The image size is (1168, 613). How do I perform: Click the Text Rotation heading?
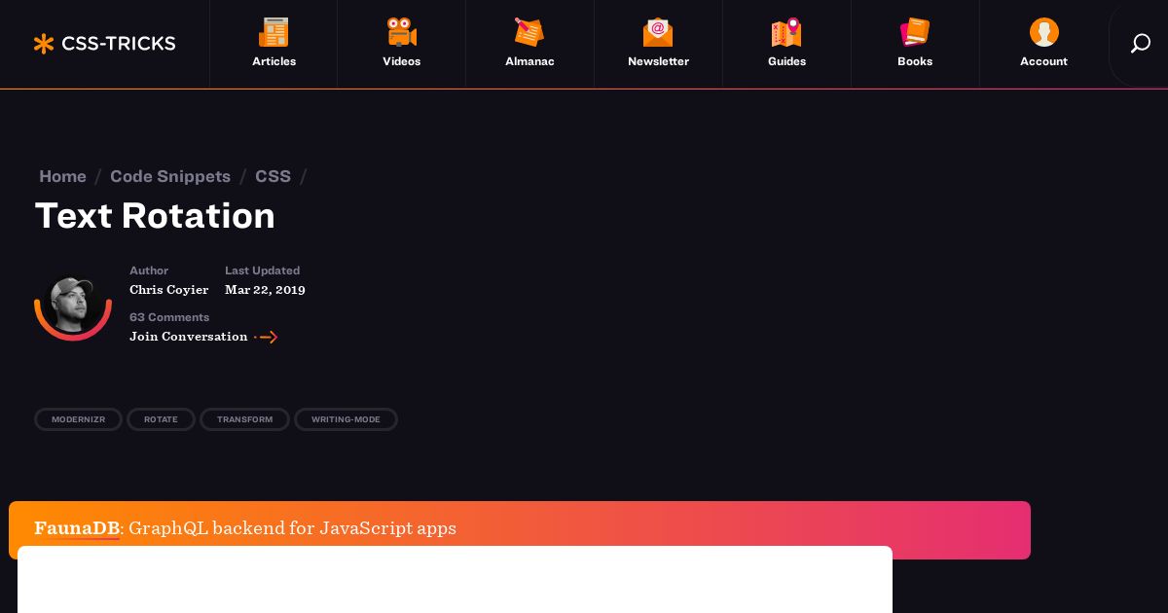[155, 215]
